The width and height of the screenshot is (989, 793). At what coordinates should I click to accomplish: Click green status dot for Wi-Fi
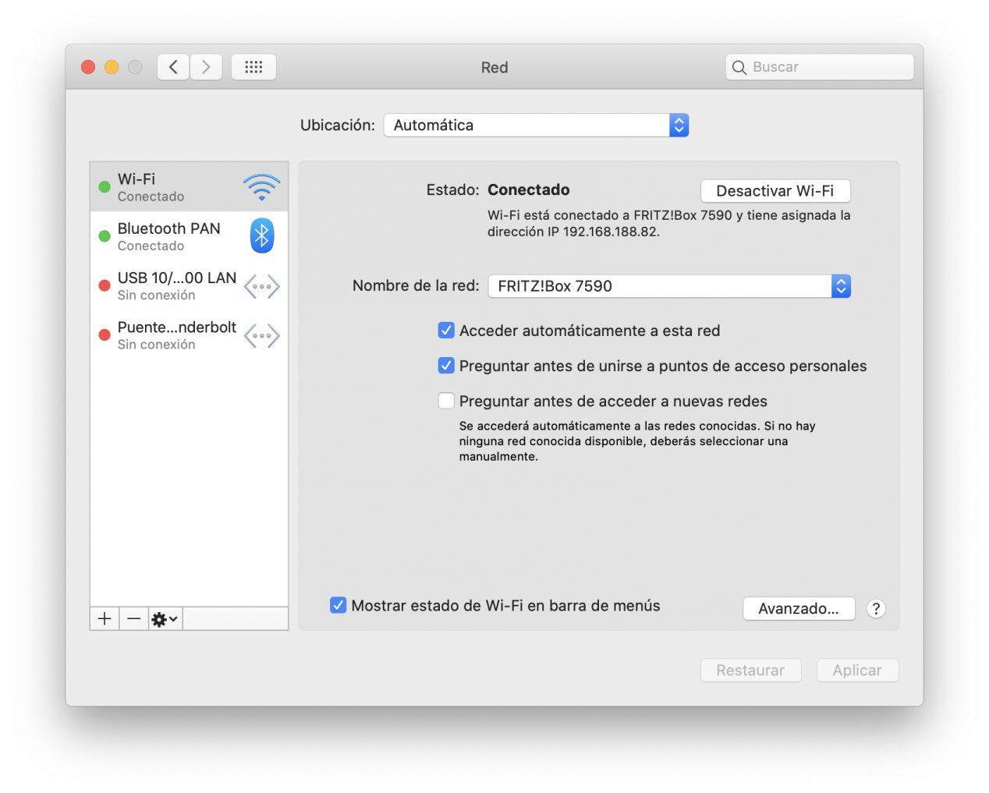pos(104,186)
